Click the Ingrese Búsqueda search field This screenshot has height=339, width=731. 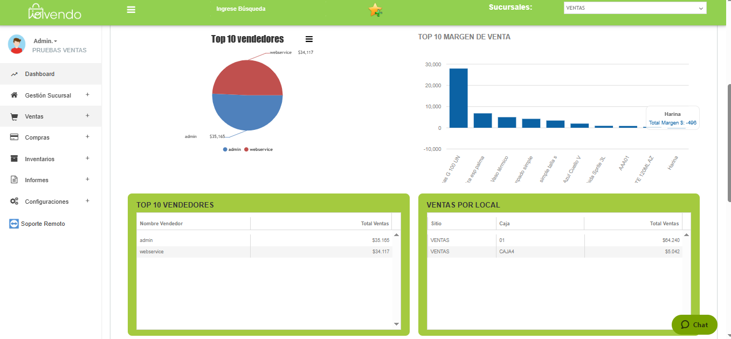241,9
